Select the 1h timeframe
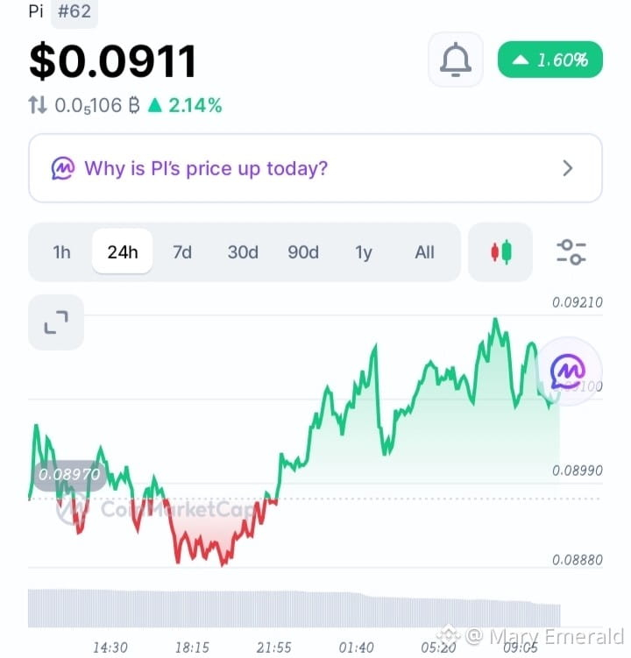This screenshot has height=658, width=631. [61, 252]
